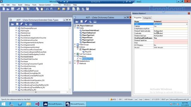Click the second binoculars icon in main toolbar

coord(51,9)
